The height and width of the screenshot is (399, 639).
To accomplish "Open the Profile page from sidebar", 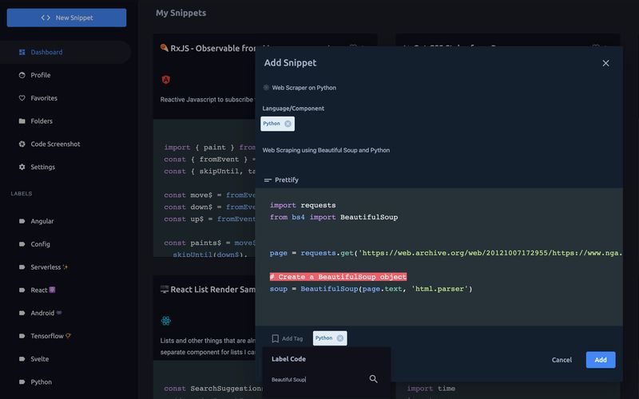I will tap(40, 75).
